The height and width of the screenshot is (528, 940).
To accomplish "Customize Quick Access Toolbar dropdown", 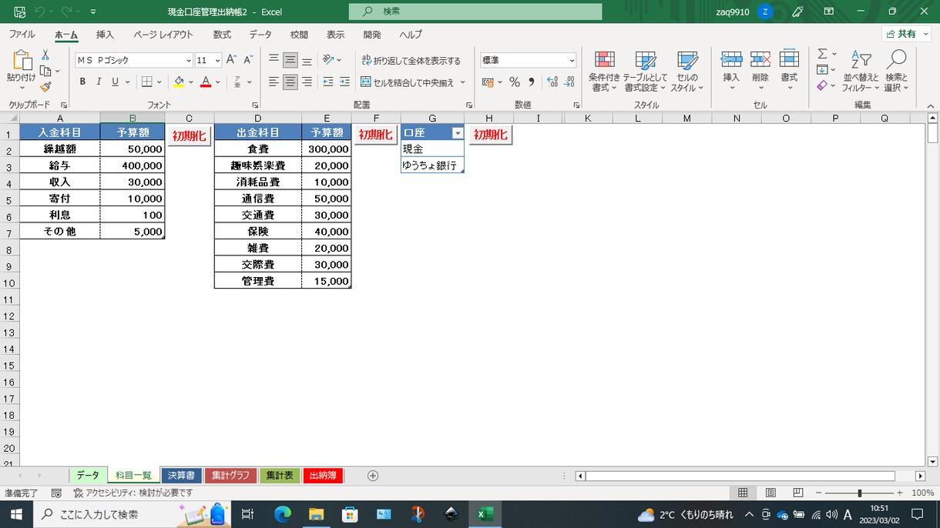I will [x=93, y=12].
